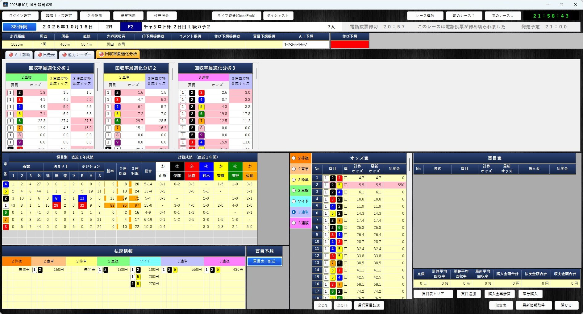Select the 2車単 bet type radio
The image size is (583, 314).
click(294, 169)
